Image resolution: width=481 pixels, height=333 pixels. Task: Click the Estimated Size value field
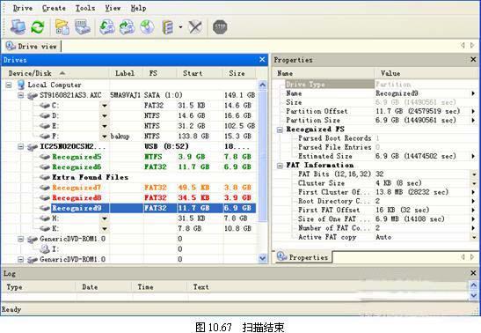(423, 156)
